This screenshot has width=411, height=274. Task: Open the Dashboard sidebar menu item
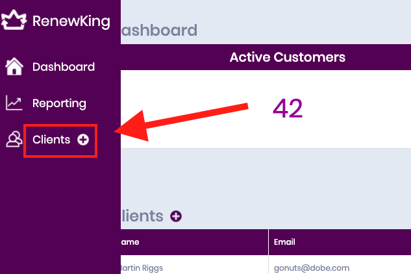63,66
